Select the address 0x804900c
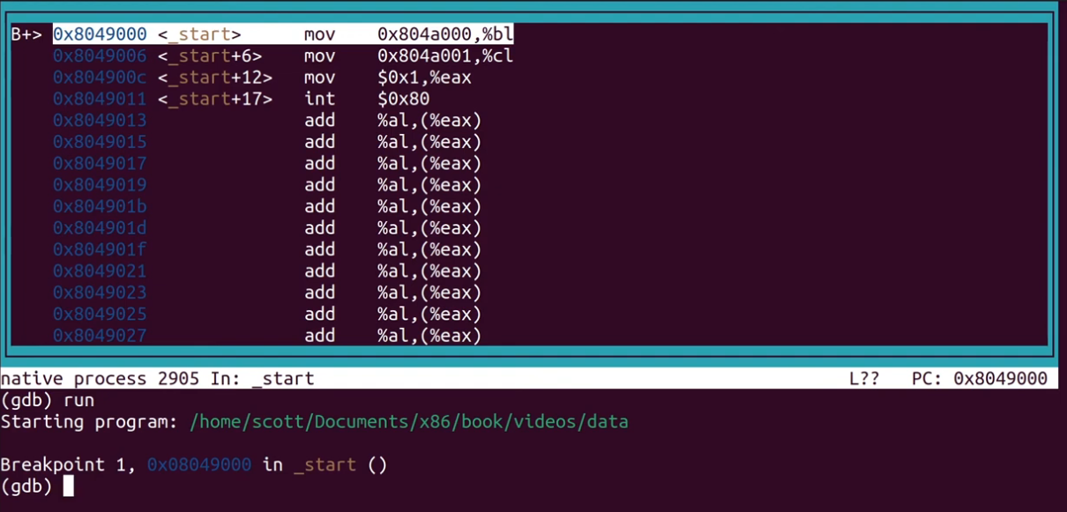 click(x=100, y=78)
